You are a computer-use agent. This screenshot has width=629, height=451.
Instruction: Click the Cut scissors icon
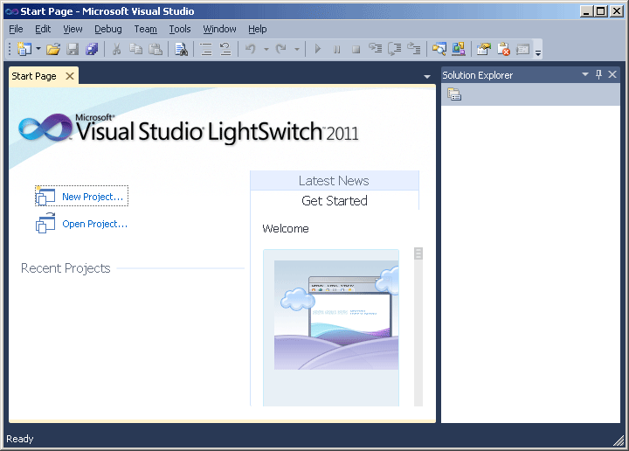[x=117, y=49]
